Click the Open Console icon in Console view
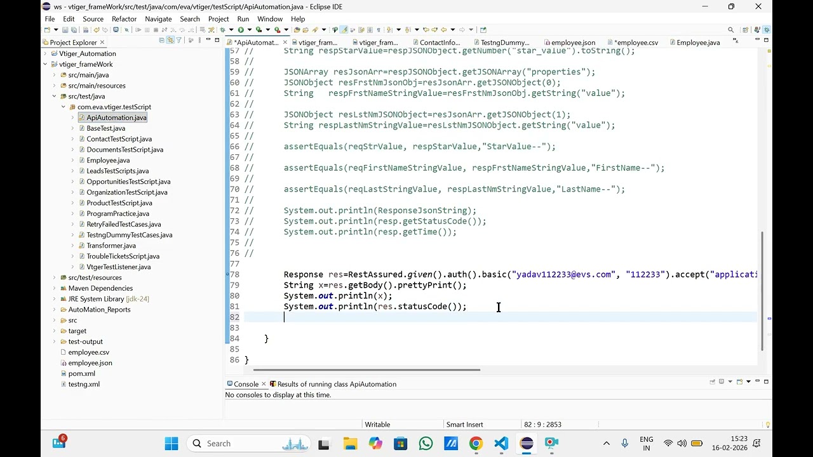This screenshot has width=813, height=457. coord(740,381)
